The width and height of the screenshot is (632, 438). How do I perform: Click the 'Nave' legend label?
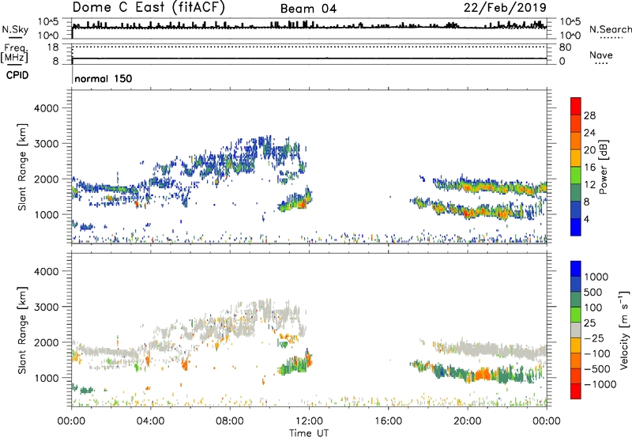pos(601,55)
